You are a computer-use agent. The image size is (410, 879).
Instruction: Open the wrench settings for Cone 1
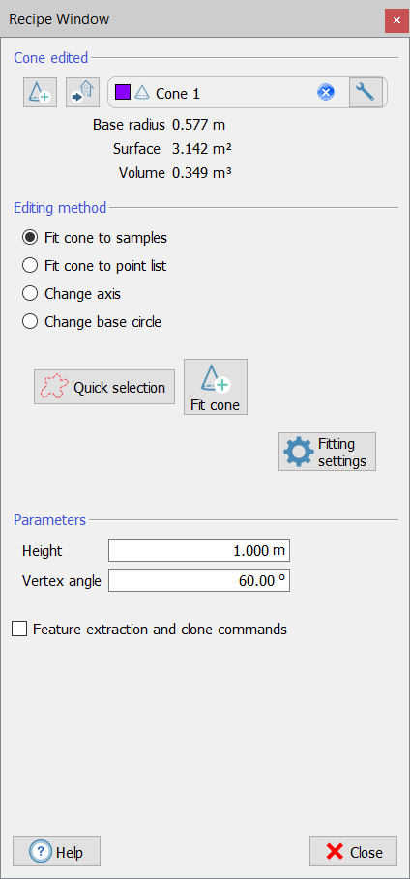pyautogui.click(x=366, y=92)
